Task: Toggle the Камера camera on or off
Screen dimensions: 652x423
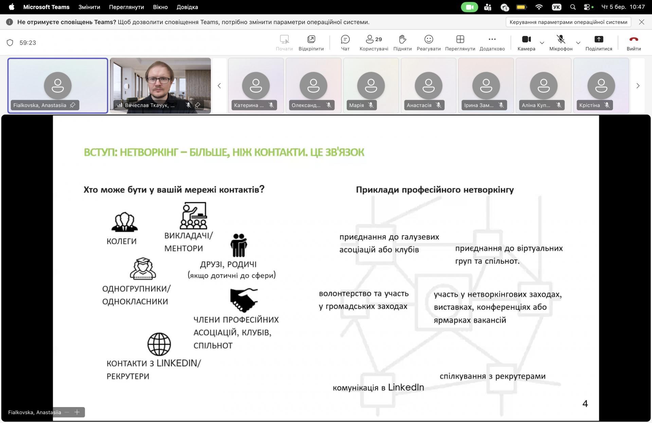Action: point(526,42)
